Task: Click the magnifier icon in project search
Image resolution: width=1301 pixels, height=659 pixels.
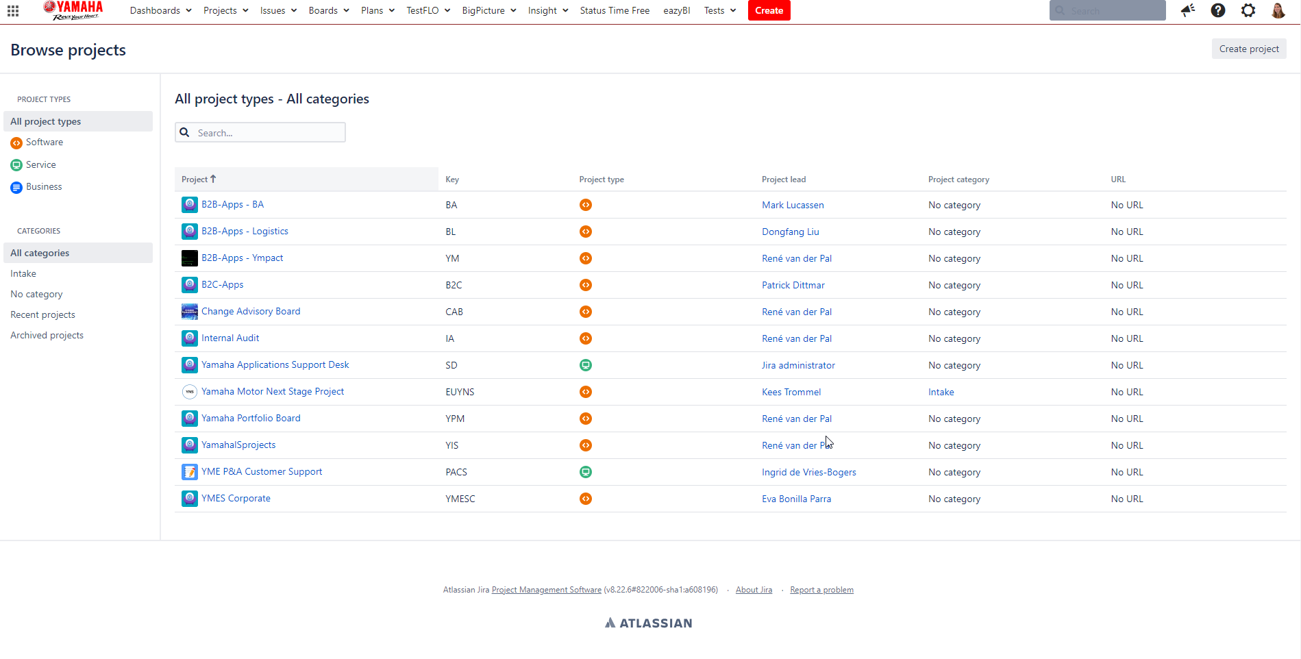Action: [184, 132]
